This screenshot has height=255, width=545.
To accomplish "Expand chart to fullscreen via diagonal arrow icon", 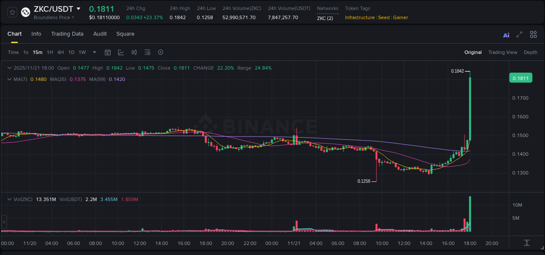I will pos(519,34).
